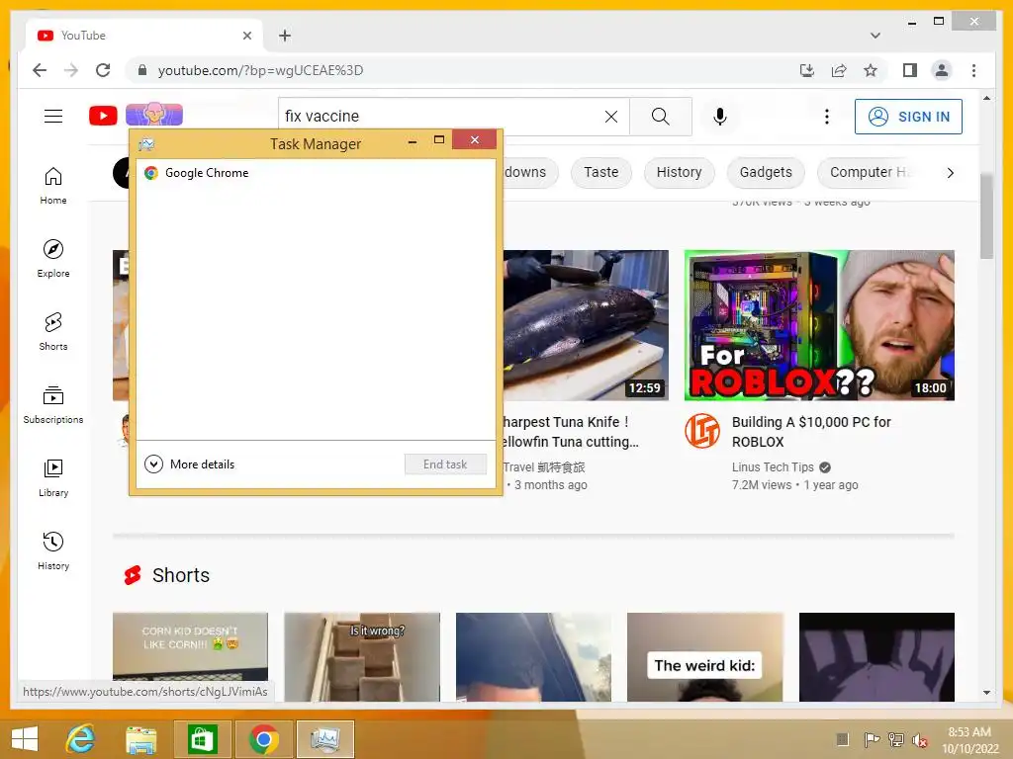Select Google Chrome in Task Manager list
The width and height of the screenshot is (1013, 759).
point(316,172)
